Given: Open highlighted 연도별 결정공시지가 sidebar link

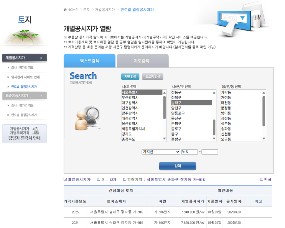Looking at the screenshot, I should pyautogui.click(x=24, y=87).
